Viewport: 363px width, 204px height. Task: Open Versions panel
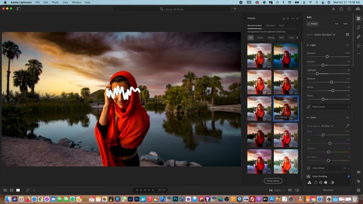click(328, 190)
